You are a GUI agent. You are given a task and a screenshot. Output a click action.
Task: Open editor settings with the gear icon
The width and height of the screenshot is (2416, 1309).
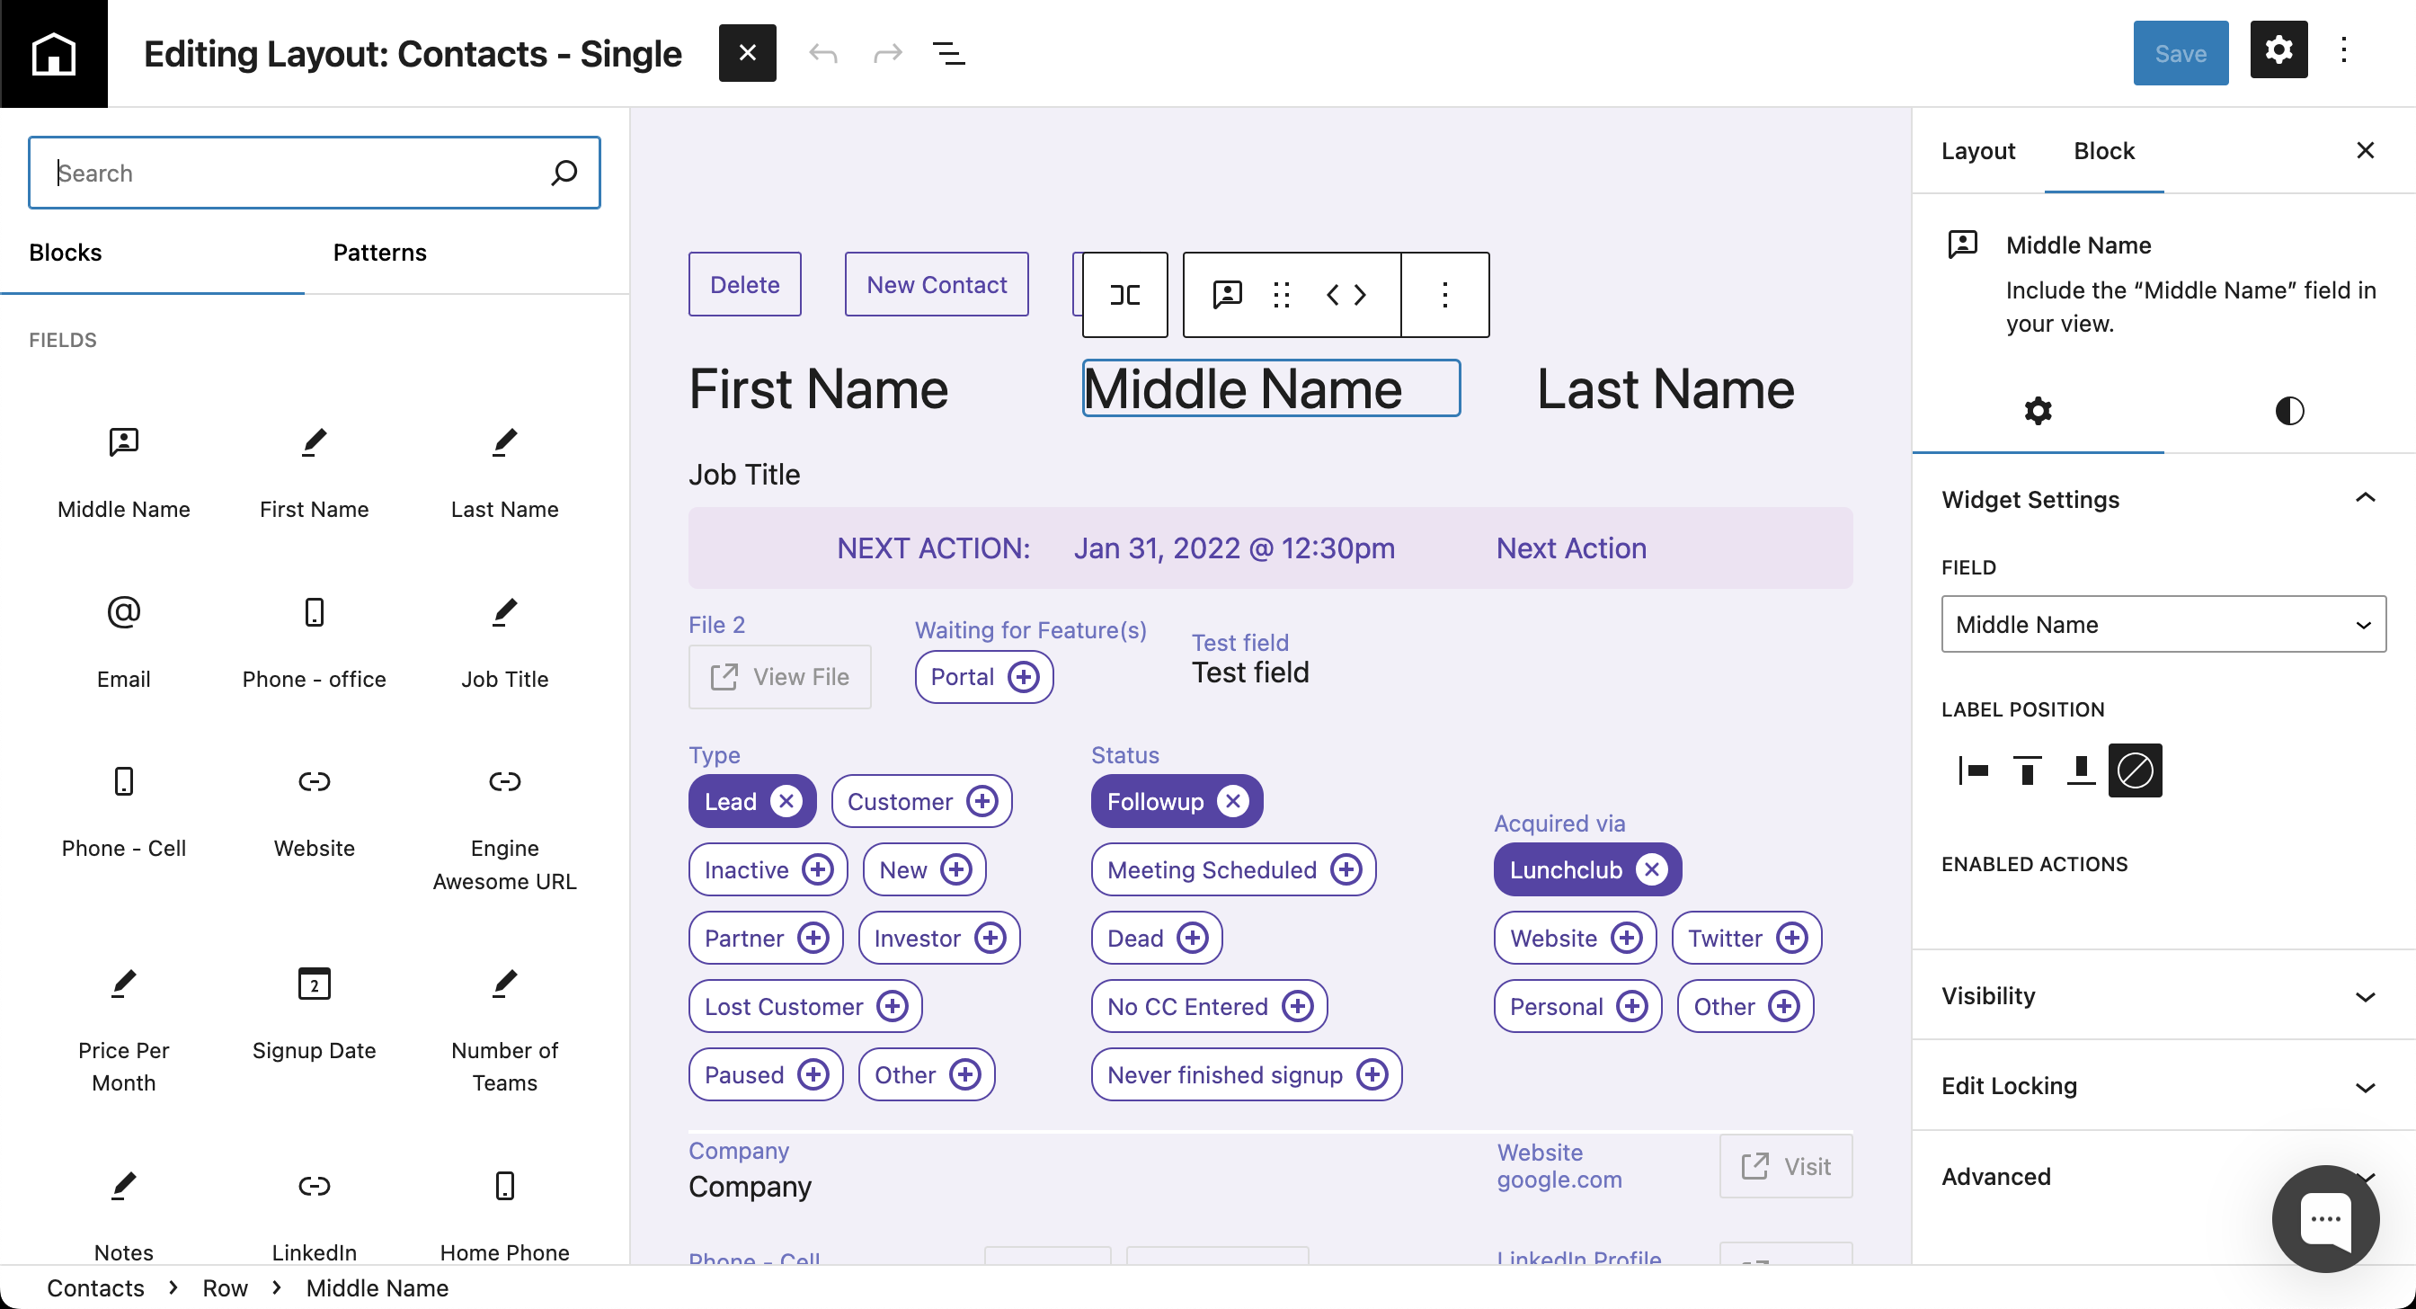coord(2279,50)
